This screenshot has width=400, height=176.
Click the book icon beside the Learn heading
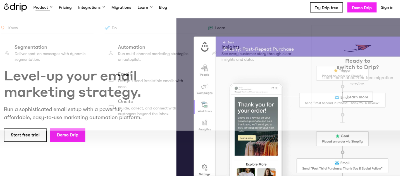pyautogui.click(x=210, y=28)
